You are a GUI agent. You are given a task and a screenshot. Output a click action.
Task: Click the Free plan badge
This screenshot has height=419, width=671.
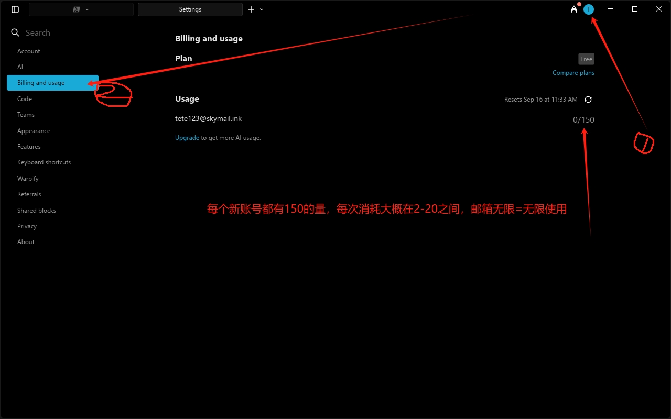pos(586,59)
